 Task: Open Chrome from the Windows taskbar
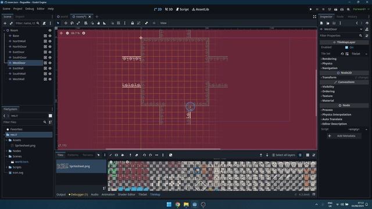click(177, 204)
